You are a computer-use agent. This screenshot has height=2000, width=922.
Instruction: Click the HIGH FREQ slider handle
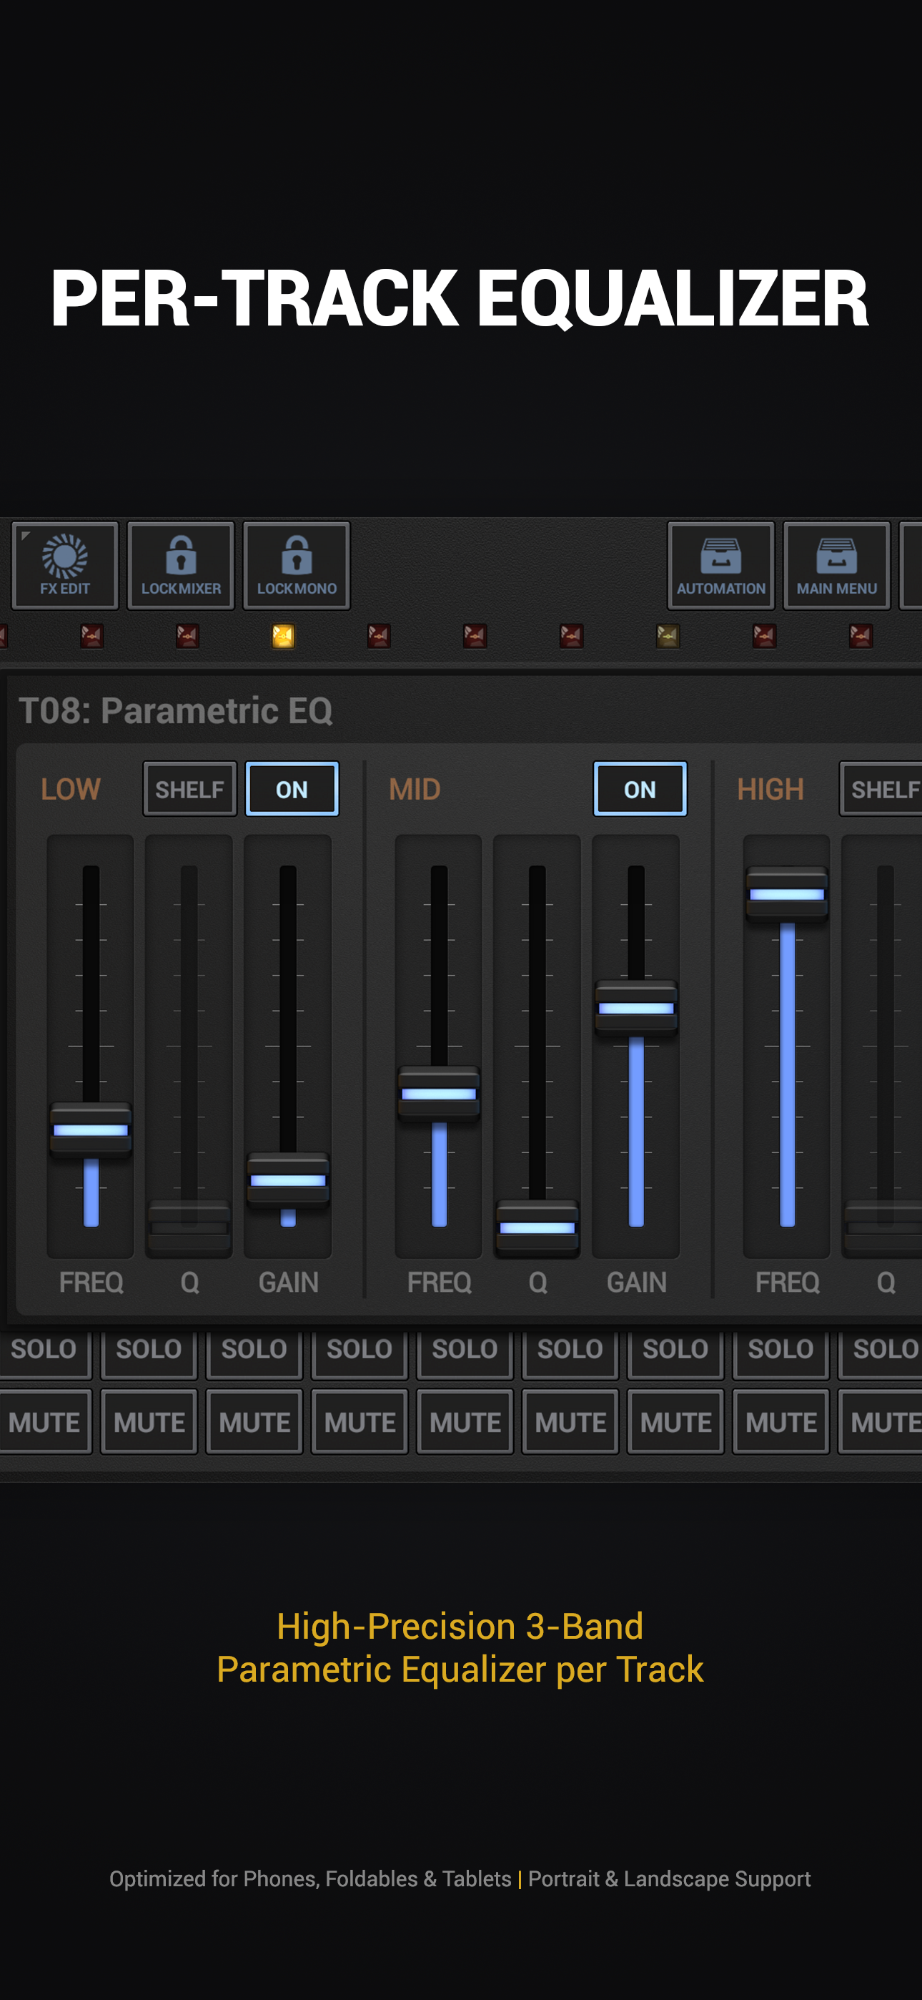pyautogui.click(x=787, y=893)
